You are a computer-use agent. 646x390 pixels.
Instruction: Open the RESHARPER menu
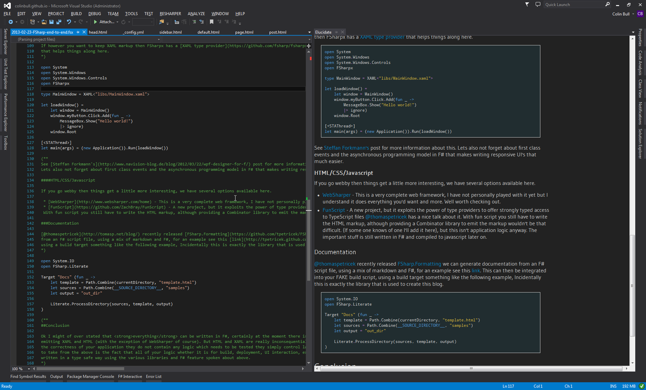coord(170,13)
